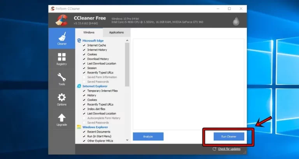
Task: Switch to the Windows tab
Action: [x=89, y=32]
